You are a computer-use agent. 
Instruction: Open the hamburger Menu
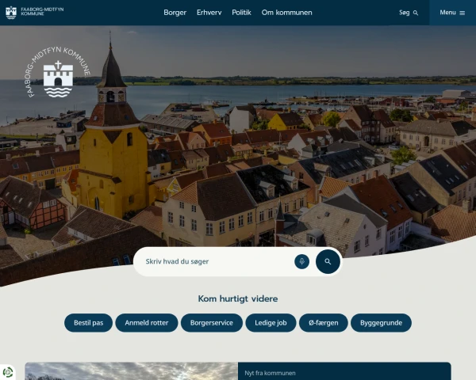pyautogui.click(x=452, y=13)
